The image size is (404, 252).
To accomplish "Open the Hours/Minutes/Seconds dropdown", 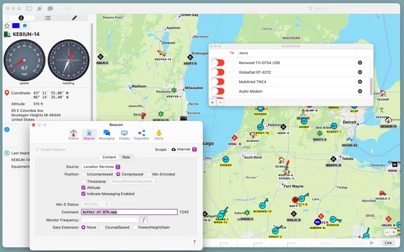I will [x=134, y=181].
